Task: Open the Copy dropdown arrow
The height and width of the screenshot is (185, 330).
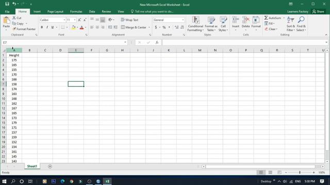Action: click(x=26, y=24)
